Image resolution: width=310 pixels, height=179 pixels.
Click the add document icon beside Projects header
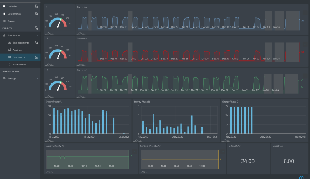[36, 28]
